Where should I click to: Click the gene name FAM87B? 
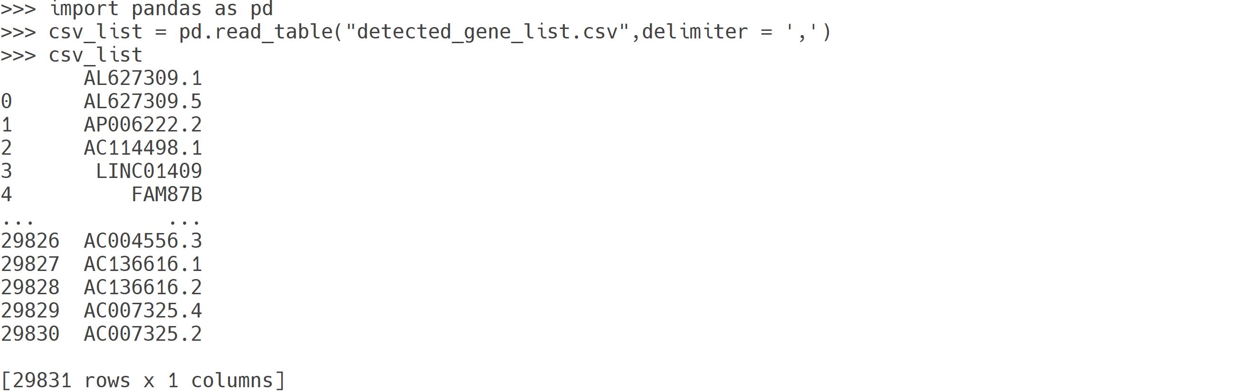tap(167, 195)
